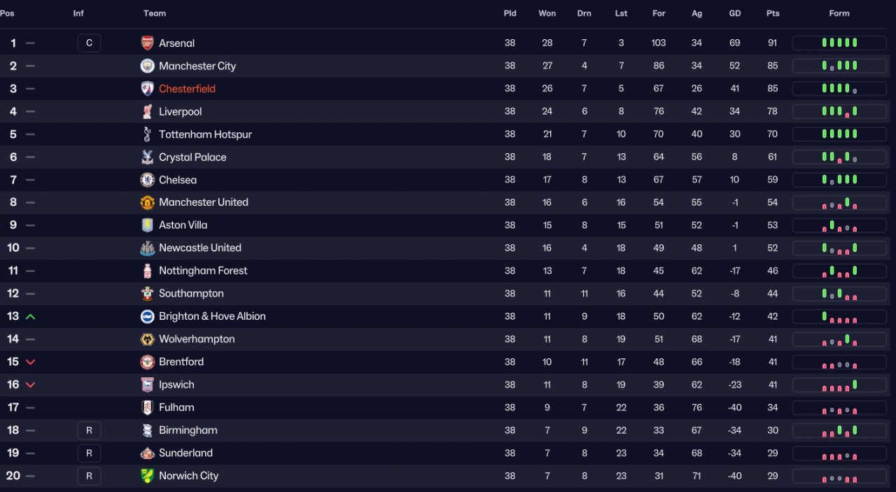Sort table by GD column header
The height and width of the screenshot is (492, 896).
734,13
